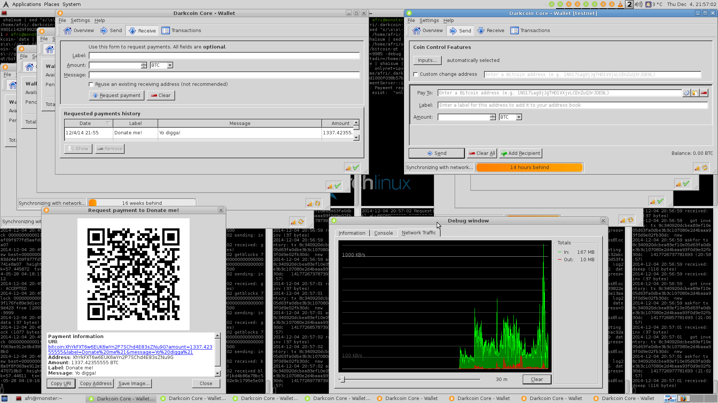Click connections icon in main Wallet status bar
The image size is (718, 403).
(349, 168)
